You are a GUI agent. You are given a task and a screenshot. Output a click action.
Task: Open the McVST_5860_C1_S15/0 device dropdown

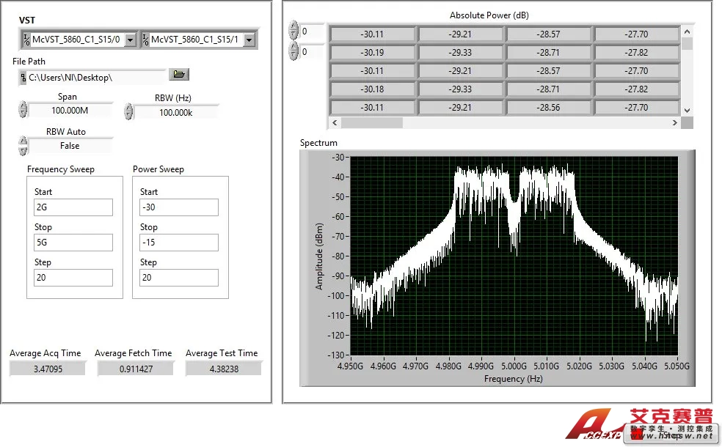tap(131, 40)
